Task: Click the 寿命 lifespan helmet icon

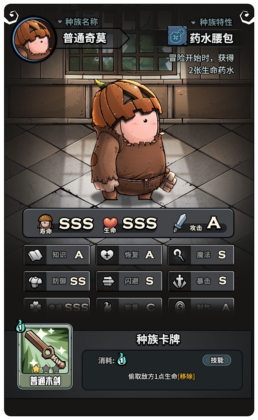Action: (45, 222)
